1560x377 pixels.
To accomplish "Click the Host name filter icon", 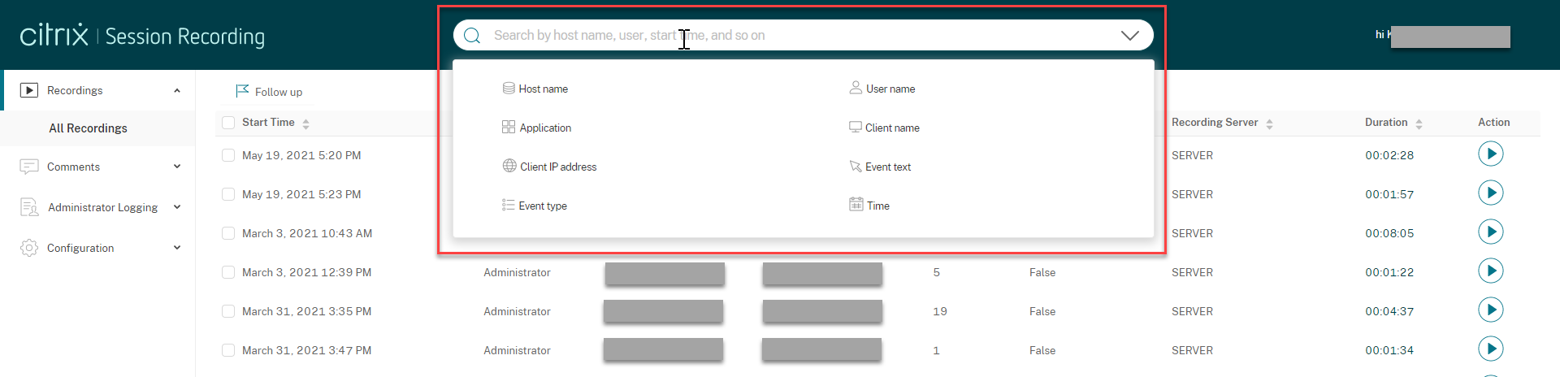I will (509, 89).
